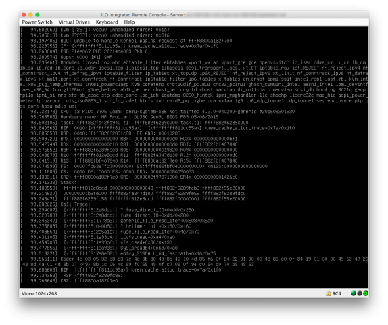Click the red close window button
The image size is (388, 325).
point(24,15)
